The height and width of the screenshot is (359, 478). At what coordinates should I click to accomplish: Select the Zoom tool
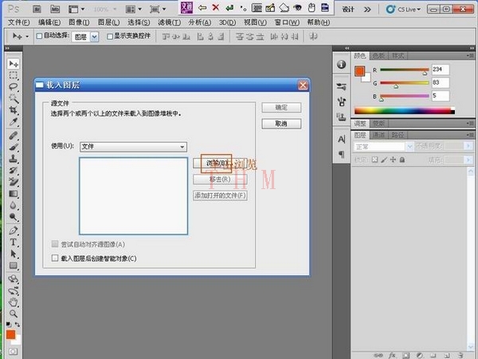pos(13,314)
